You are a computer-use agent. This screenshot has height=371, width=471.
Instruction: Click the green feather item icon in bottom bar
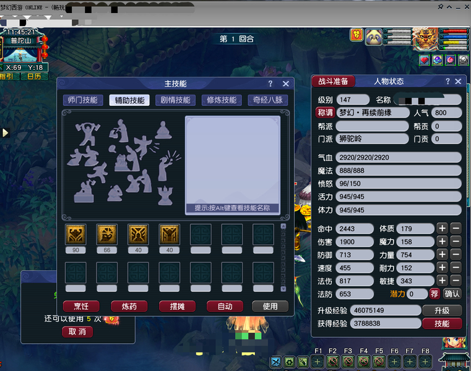click(x=303, y=362)
